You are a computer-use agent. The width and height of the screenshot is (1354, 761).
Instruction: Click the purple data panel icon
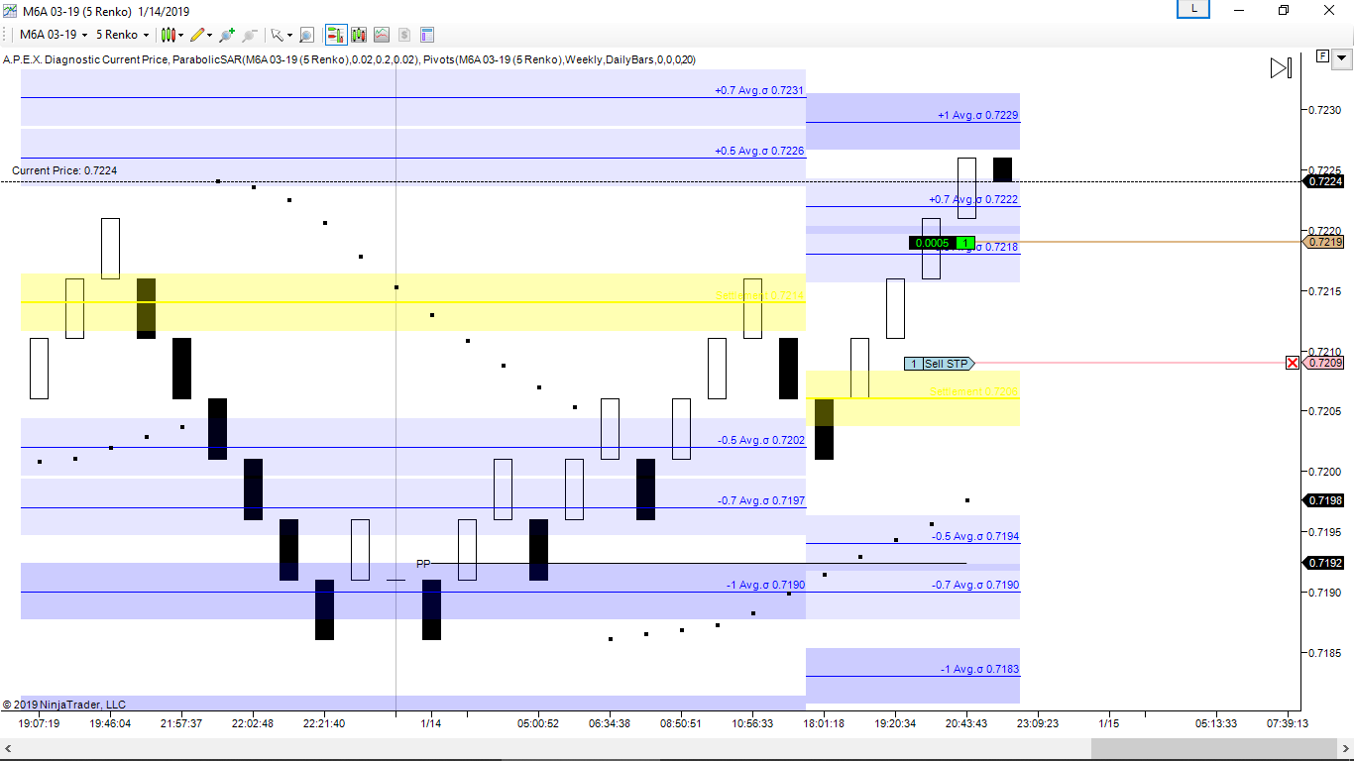tap(427, 35)
